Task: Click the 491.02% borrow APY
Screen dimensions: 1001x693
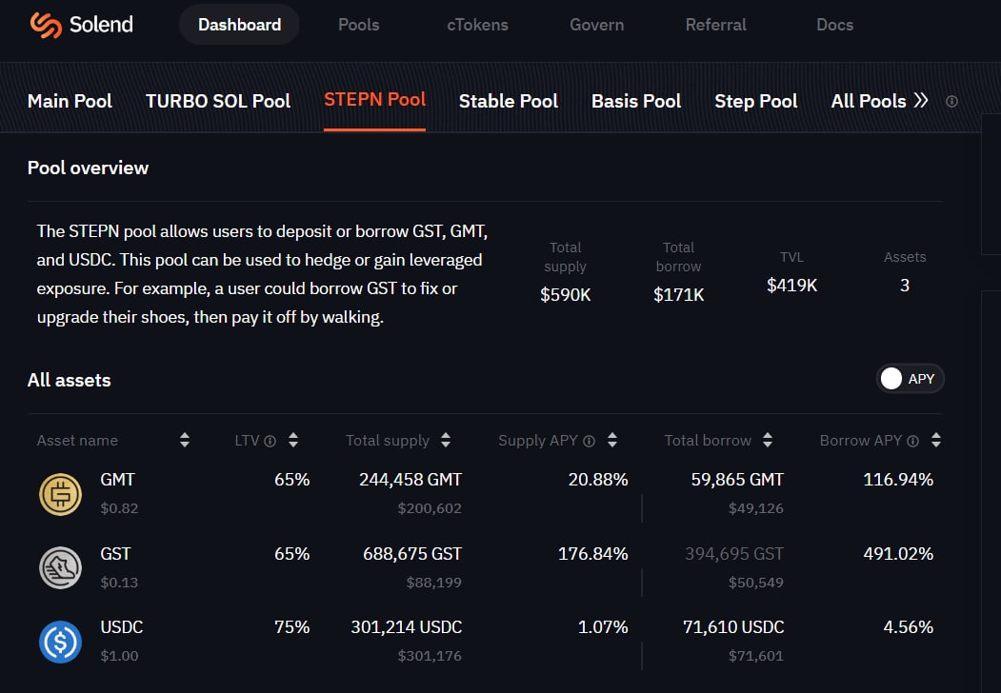Action: pyautogui.click(x=898, y=554)
